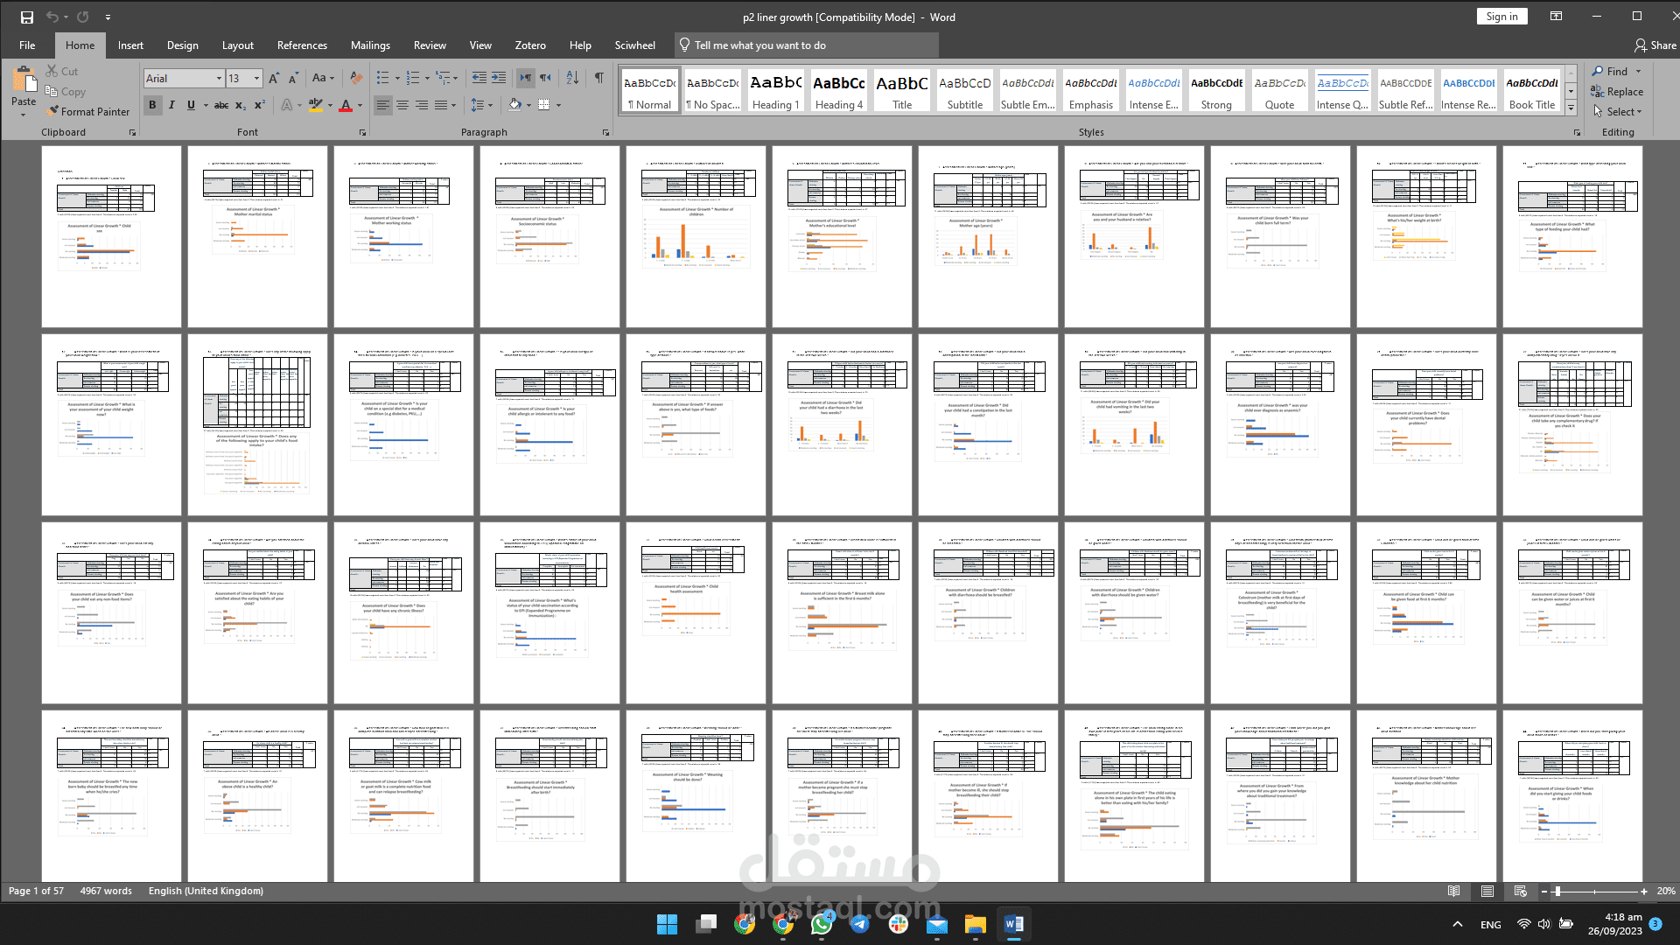
Task: Apply subscript formatting
Action: coord(241,105)
